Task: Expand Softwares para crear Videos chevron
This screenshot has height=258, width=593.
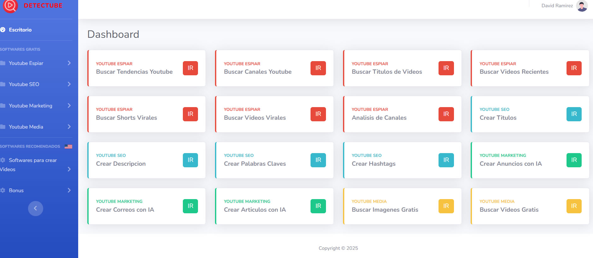Action: (x=69, y=169)
